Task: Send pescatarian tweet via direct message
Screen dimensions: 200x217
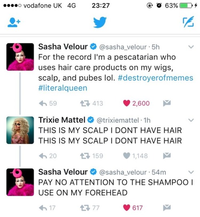Action: pos(167,103)
